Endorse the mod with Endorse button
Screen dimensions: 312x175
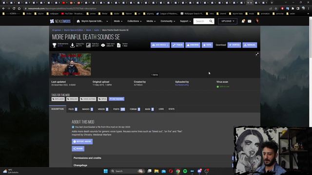(x=193, y=45)
